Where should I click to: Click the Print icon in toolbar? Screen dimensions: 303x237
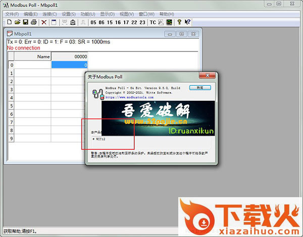click(x=33, y=22)
